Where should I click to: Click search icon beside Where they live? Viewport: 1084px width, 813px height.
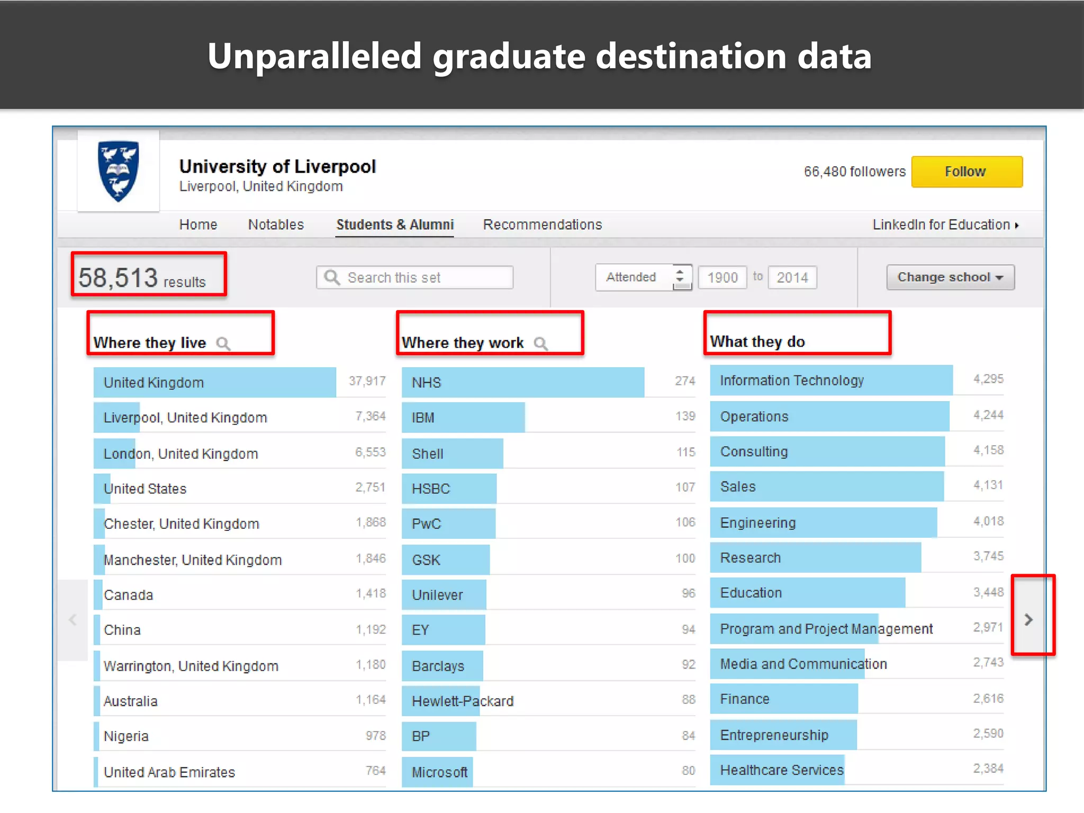point(223,344)
